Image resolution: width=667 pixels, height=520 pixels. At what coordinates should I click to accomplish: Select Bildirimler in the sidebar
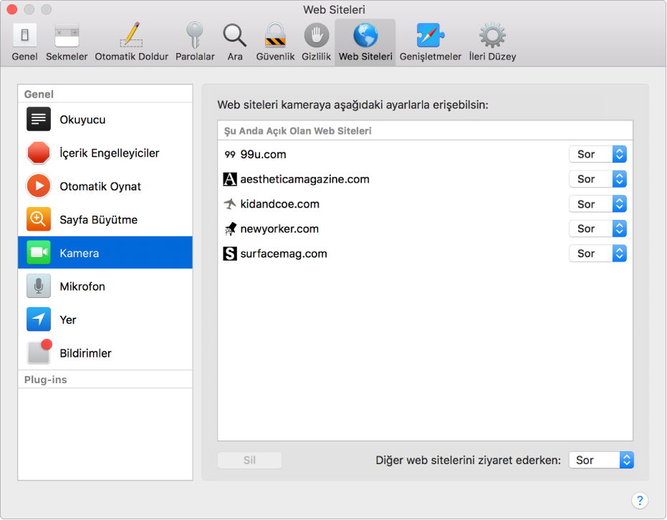point(105,353)
